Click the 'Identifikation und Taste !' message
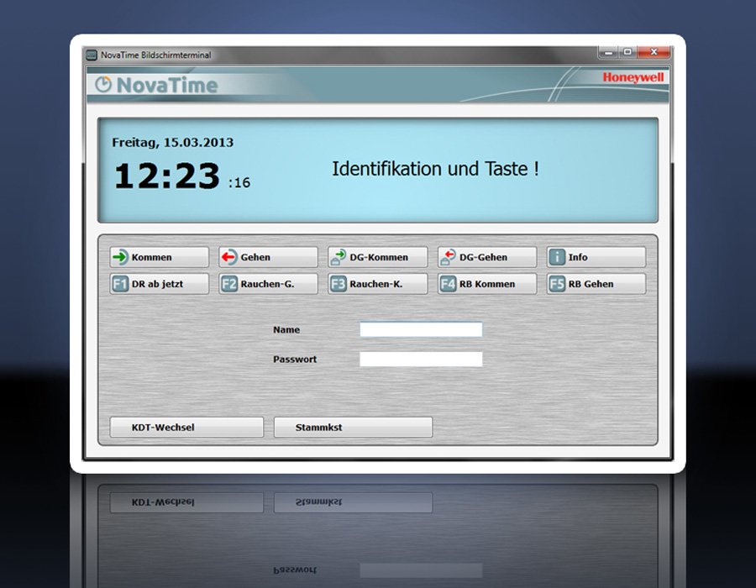Viewport: 756px width, 588px height. [435, 169]
